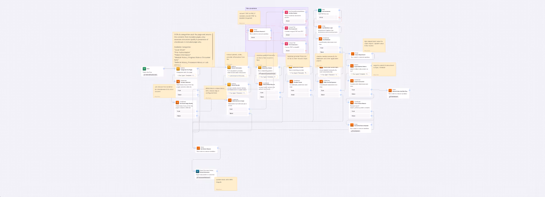Viewport: 545px width, 197px height.
Task: Select the sticky note 'convert TIFF to PDF, if needed'
Action: [249, 17]
